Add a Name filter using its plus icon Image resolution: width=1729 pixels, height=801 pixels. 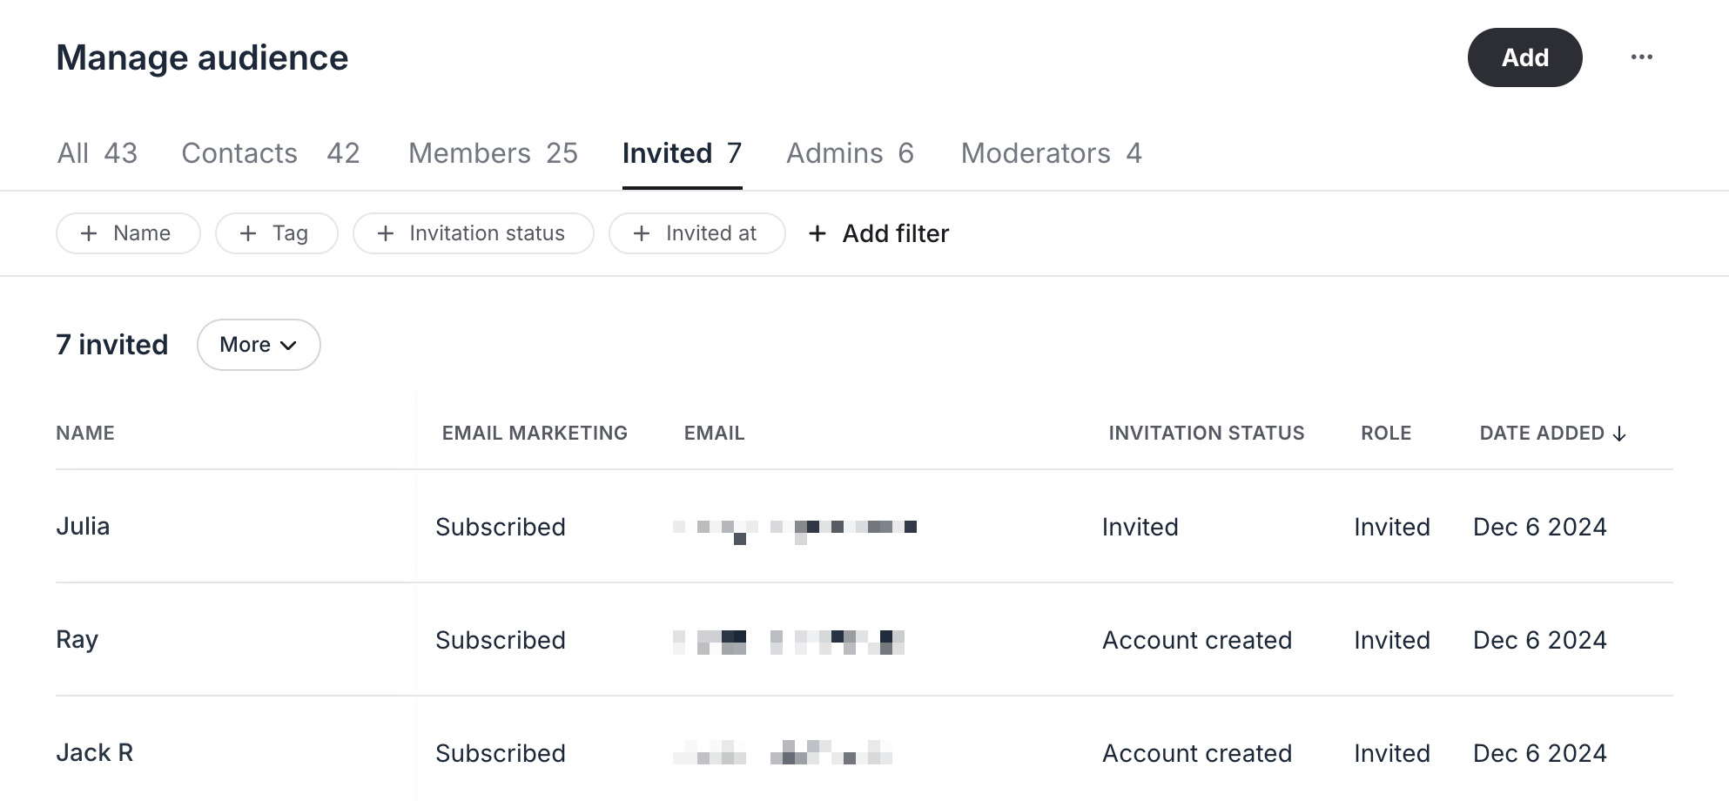[x=88, y=233]
